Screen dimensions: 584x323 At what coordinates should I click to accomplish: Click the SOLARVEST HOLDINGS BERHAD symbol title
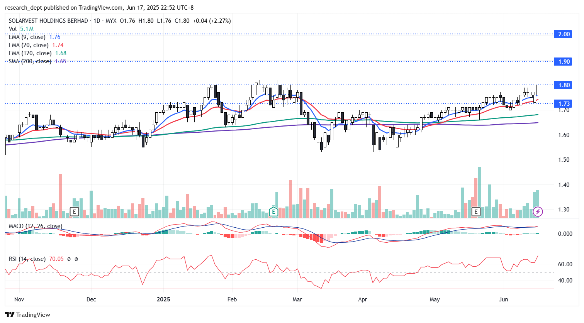(48, 21)
